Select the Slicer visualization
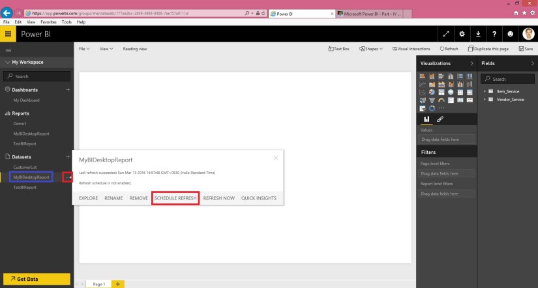This screenshot has width=538, height=288. click(x=423, y=108)
